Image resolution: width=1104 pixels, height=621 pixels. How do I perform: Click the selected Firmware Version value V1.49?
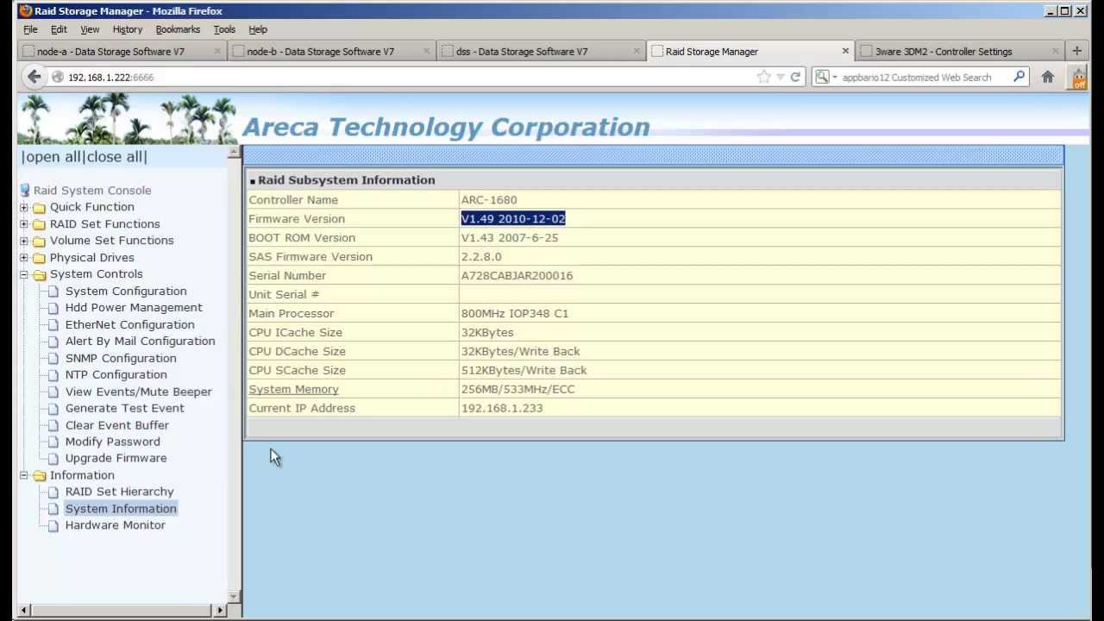point(513,219)
